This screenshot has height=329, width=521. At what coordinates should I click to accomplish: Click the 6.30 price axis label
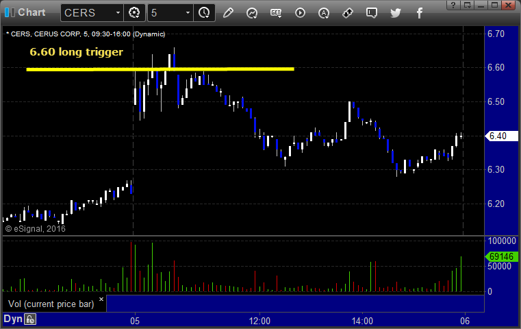496,170
